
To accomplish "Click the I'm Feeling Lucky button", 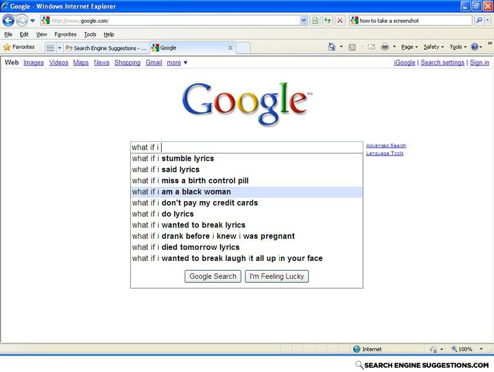I will pyautogui.click(x=277, y=276).
